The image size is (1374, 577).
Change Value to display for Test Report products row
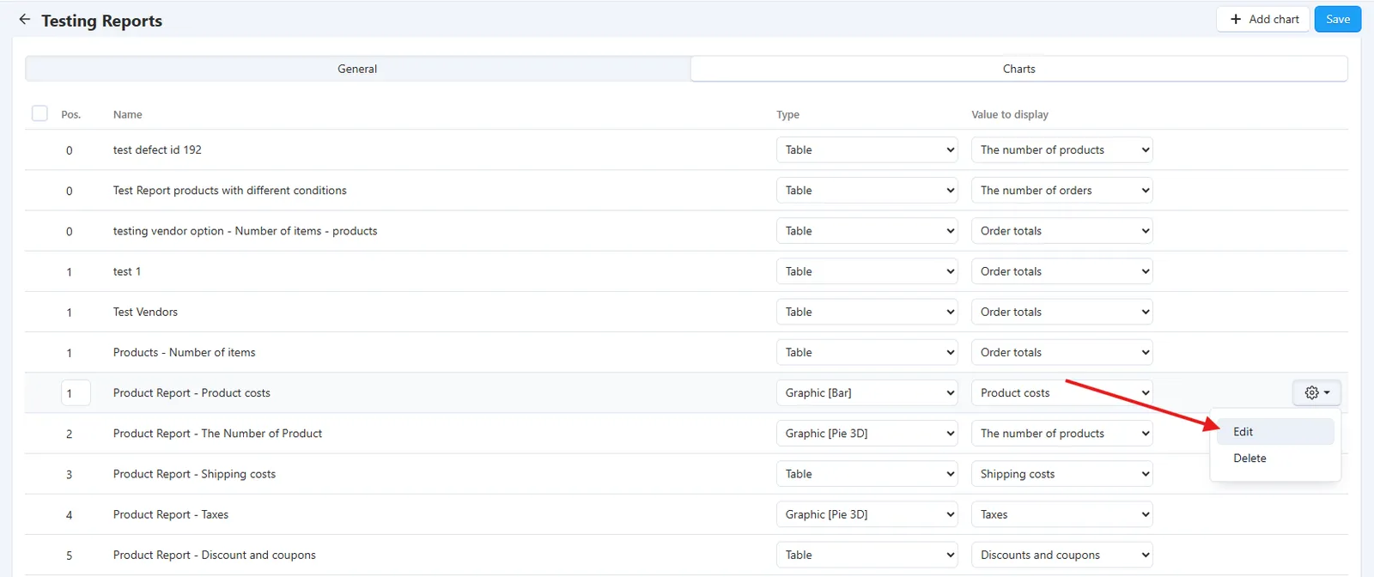1062,191
